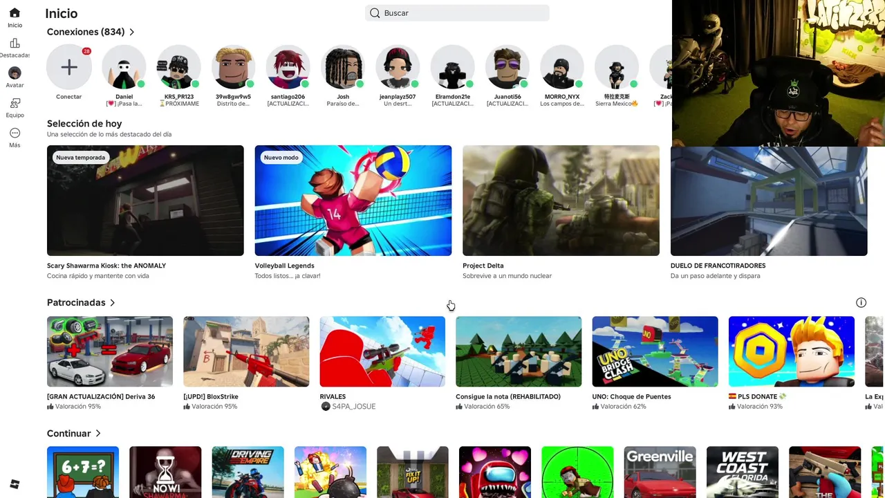Click the search magnifier icon
885x498 pixels.
[375, 13]
